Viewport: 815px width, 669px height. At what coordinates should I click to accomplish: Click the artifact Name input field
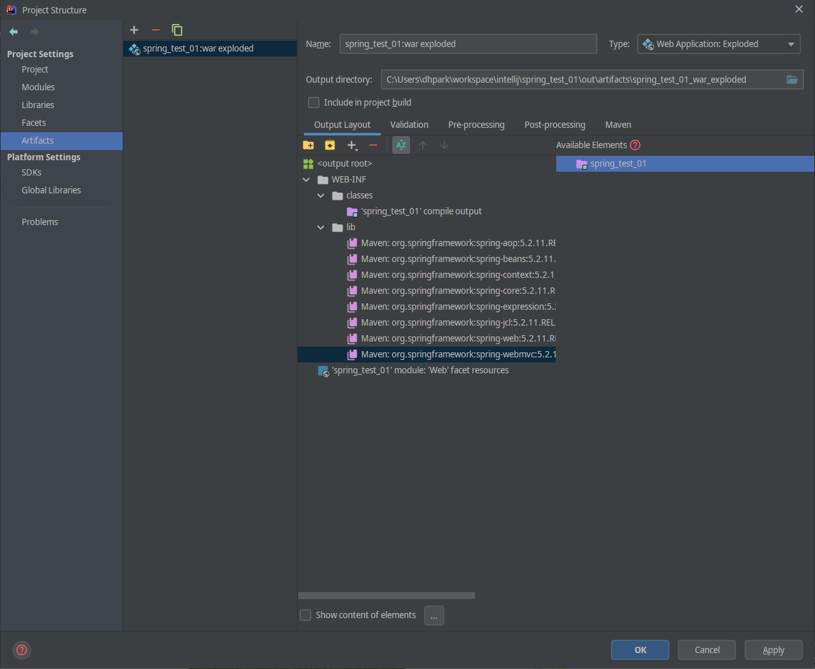[x=469, y=44]
